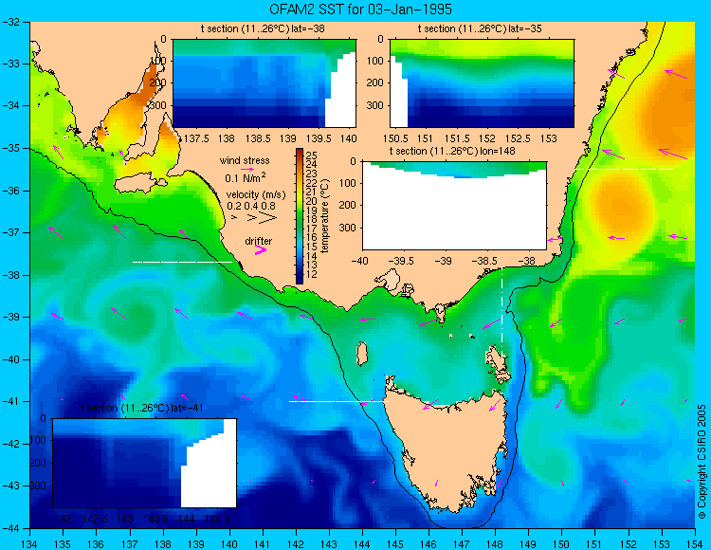The width and height of the screenshot is (711, 550).
Task: Click the "25" value on the color bar
Action: pyautogui.click(x=312, y=156)
